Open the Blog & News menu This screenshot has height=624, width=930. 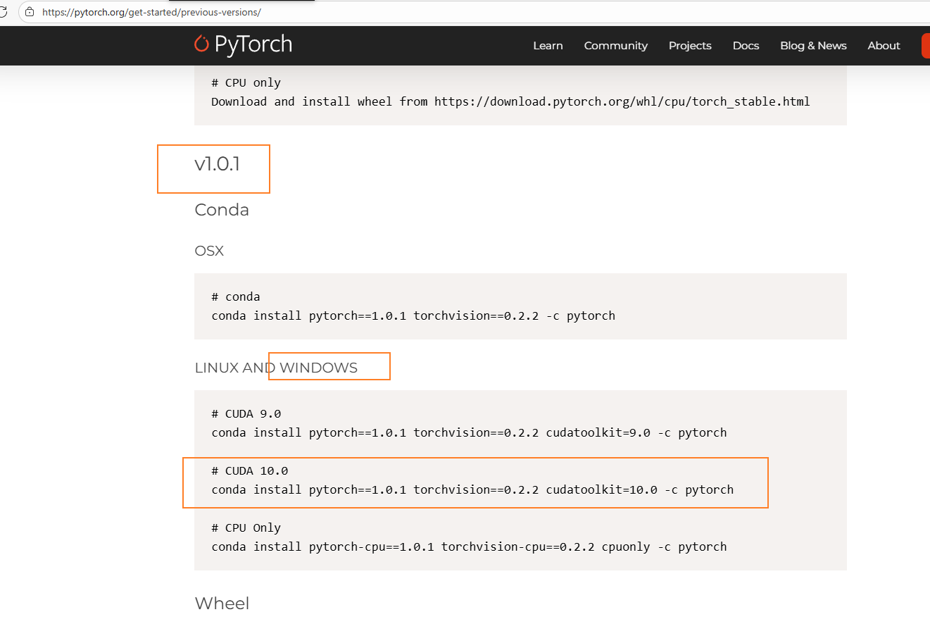(x=813, y=45)
